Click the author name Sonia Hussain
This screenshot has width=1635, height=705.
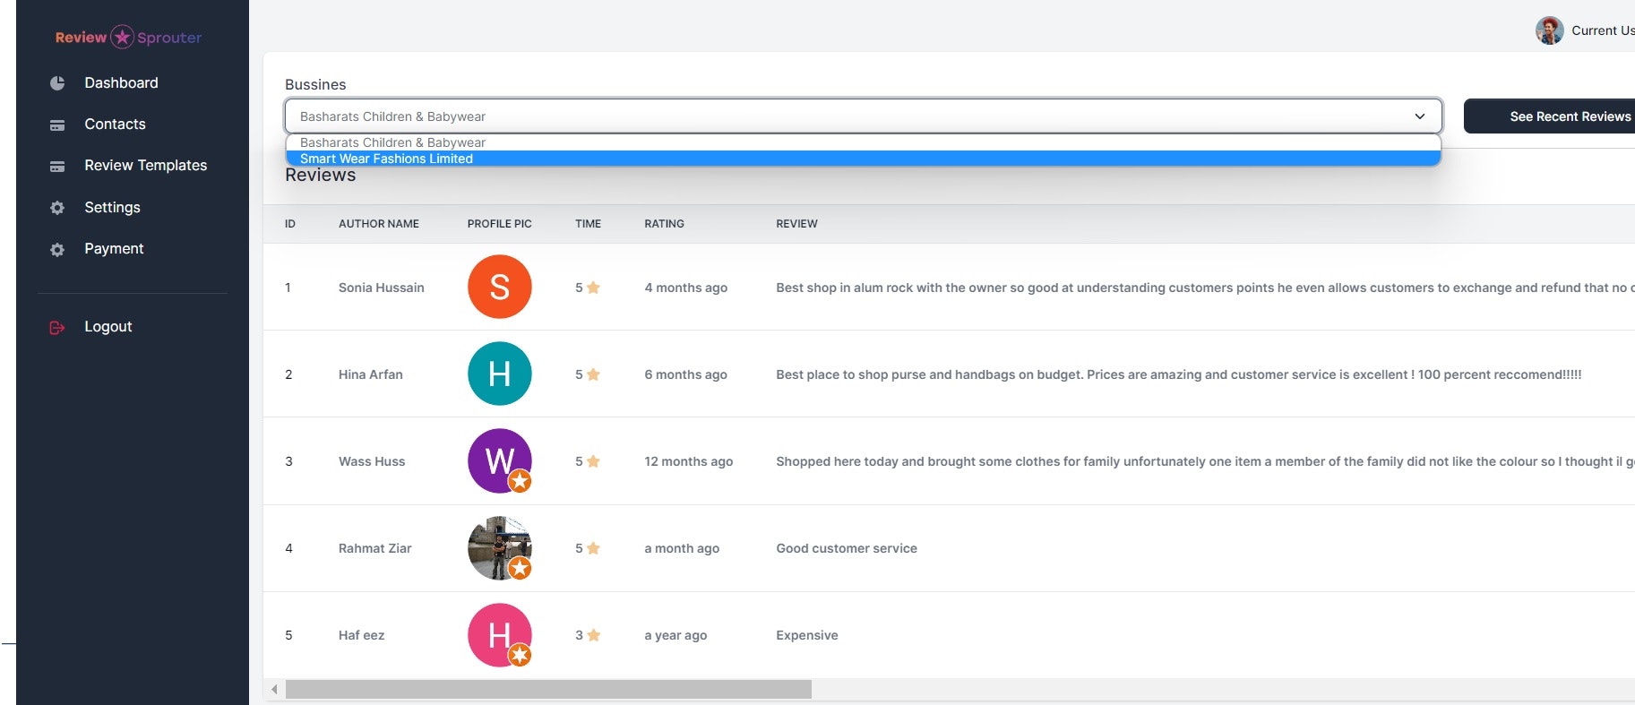click(382, 288)
